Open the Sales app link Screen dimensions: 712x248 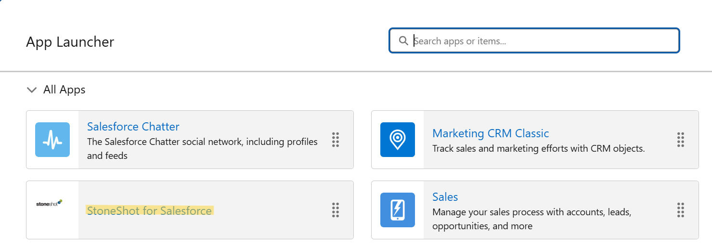point(445,197)
